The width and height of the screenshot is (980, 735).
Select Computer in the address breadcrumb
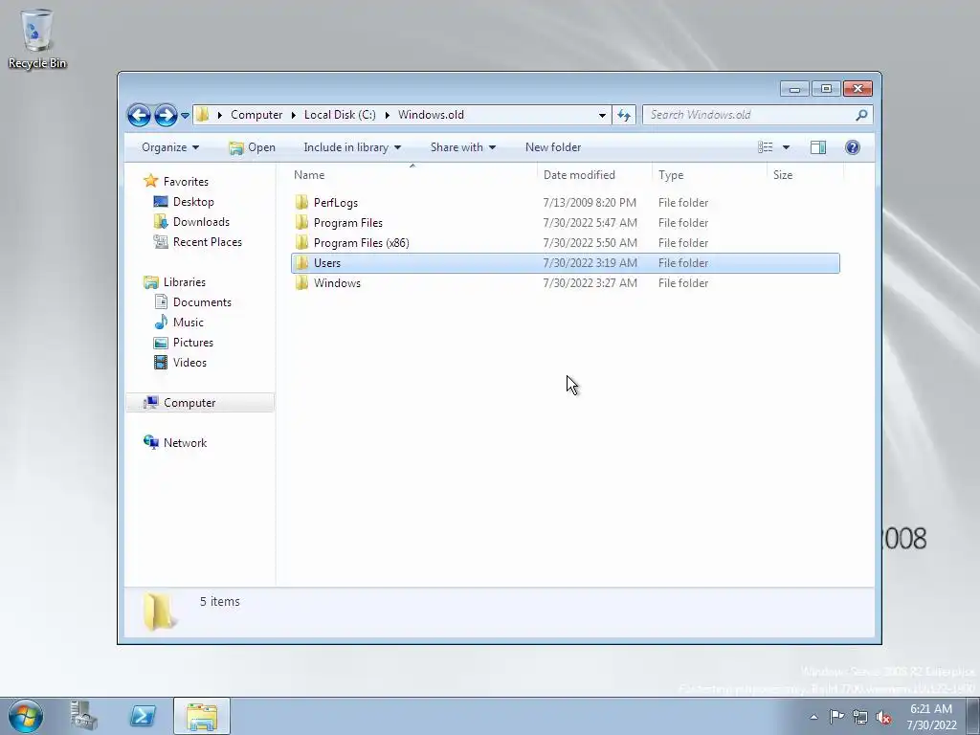pos(256,115)
